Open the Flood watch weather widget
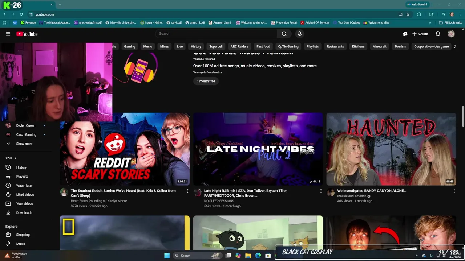Screen dimensions: 465x261 coord(16,256)
